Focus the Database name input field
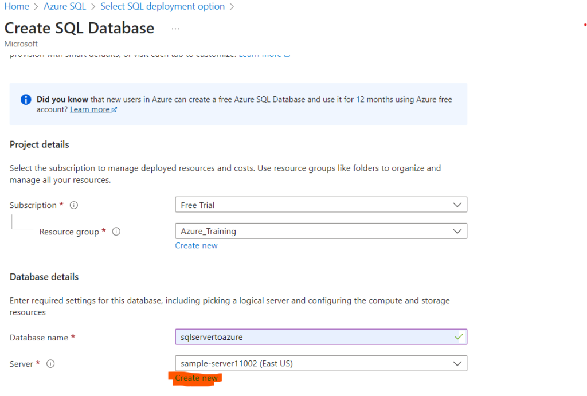Image resolution: width=587 pixels, height=396 pixels. tap(321, 337)
